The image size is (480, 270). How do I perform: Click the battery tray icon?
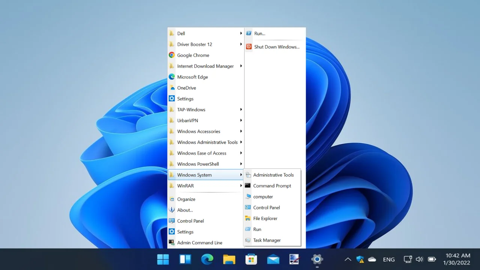(x=432, y=259)
